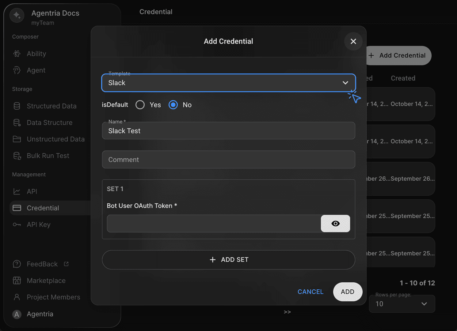Click Add Credential button behind dialog
The height and width of the screenshot is (331, 457).
tap(398, 55)
